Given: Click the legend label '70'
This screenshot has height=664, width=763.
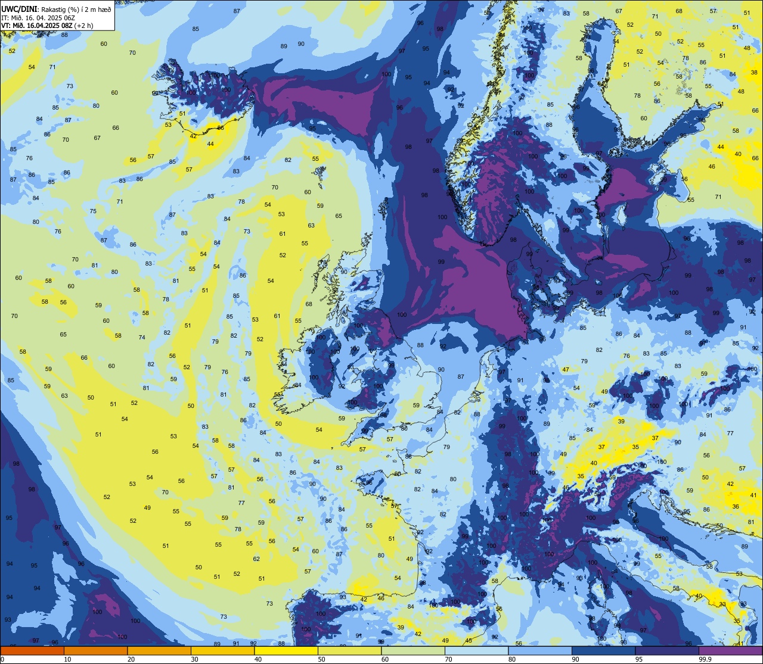Looking at the screenshot, I should 448,659.
